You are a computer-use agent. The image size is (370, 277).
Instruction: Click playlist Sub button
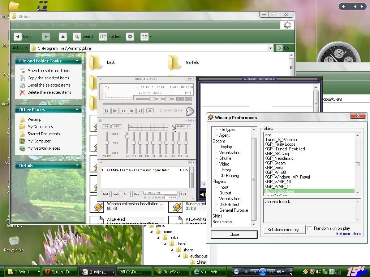[x=116, y=194]
